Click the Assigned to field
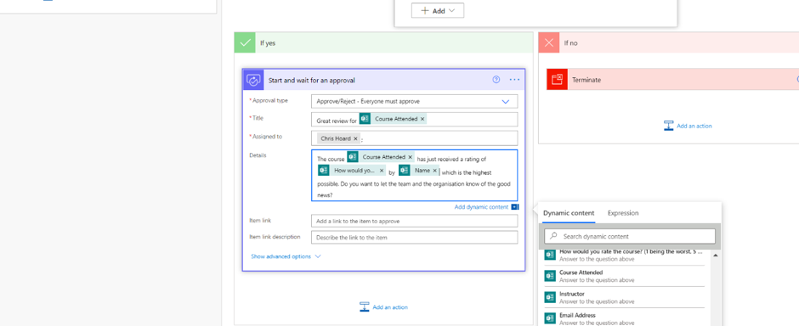 [x=414, y=138]
